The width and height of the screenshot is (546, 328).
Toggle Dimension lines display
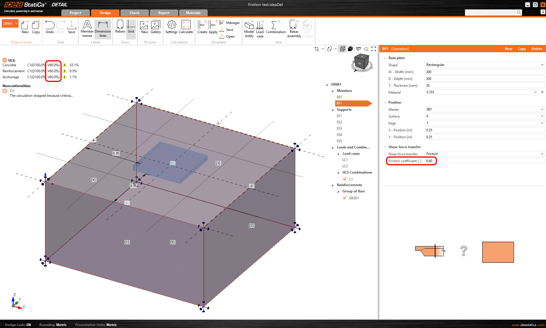click(103, 28)
